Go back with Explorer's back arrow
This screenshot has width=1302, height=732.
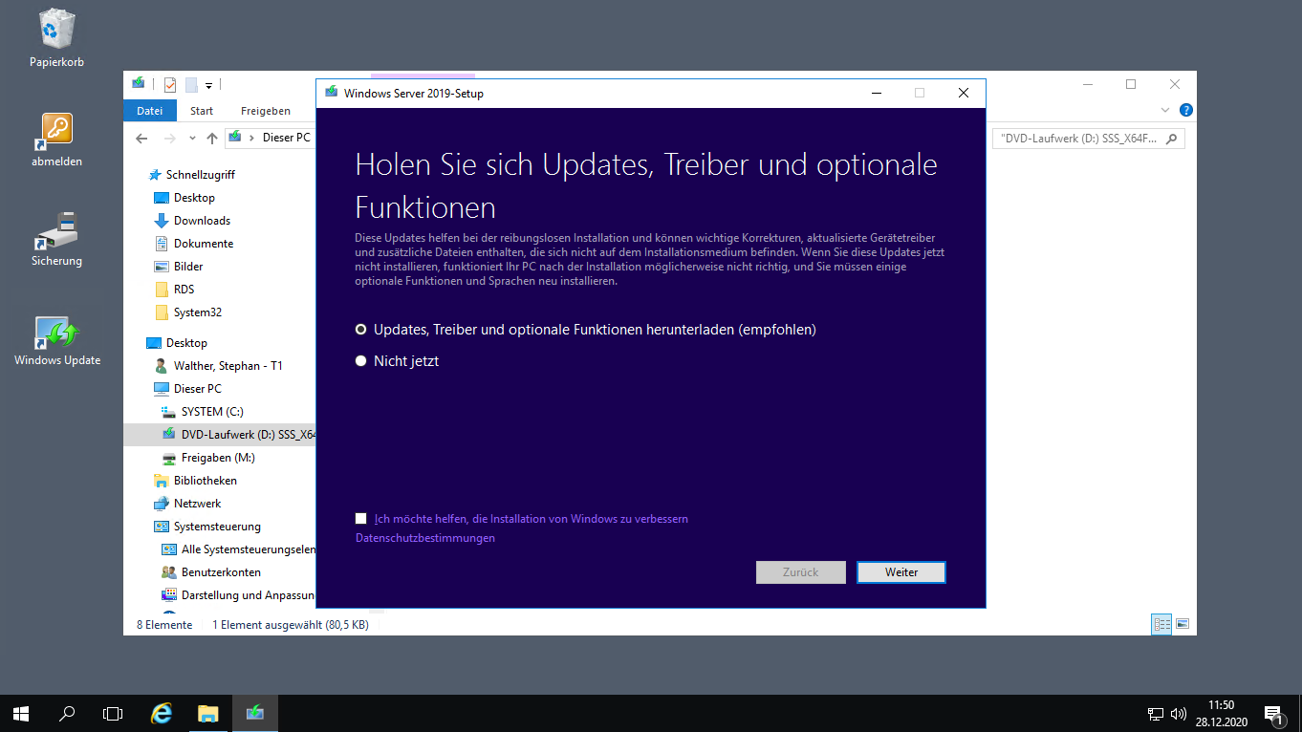(x=141, y=138)
